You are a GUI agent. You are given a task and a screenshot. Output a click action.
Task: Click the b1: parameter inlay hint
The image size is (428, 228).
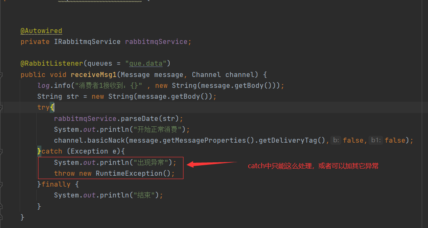(x=376, y=140)
